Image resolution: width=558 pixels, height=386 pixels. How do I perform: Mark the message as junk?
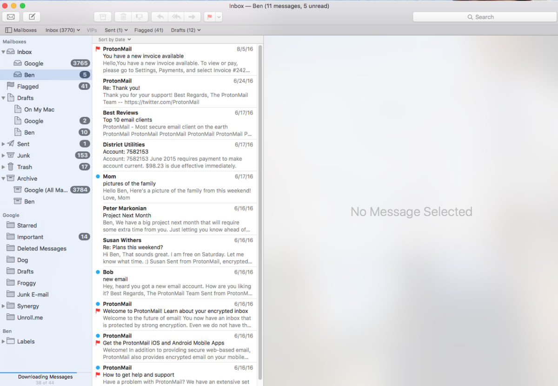coord(139,16)
